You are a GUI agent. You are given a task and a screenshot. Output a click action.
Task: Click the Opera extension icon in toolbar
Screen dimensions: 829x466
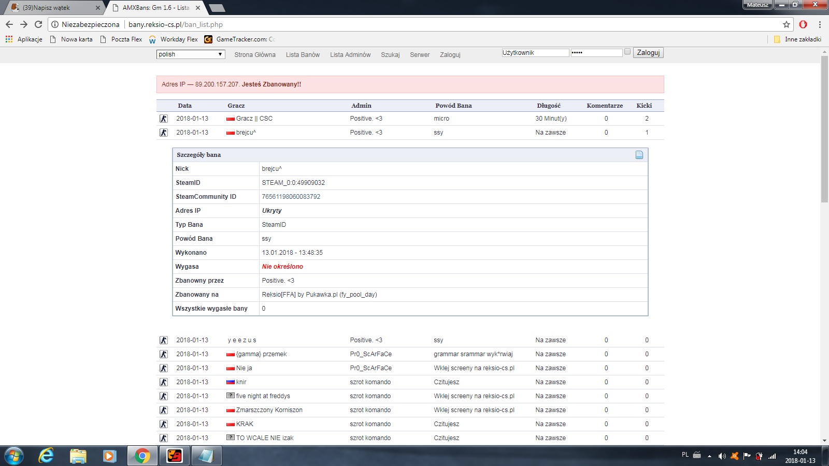pyautogui.click(x=803, y=24)
